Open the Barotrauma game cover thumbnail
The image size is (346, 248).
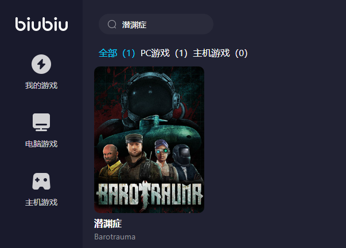click(149, 140)
